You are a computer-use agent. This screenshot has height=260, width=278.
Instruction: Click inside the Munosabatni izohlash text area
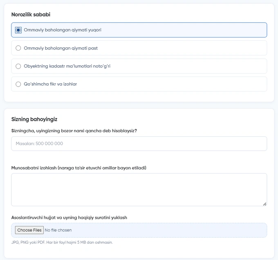coord(139,189)
